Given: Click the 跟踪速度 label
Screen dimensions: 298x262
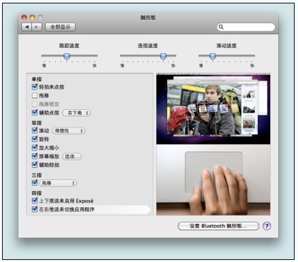Looking at the screenshot, I should (x=69, y=46).
